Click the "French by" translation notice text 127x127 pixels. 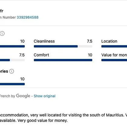tap(8, 96)
